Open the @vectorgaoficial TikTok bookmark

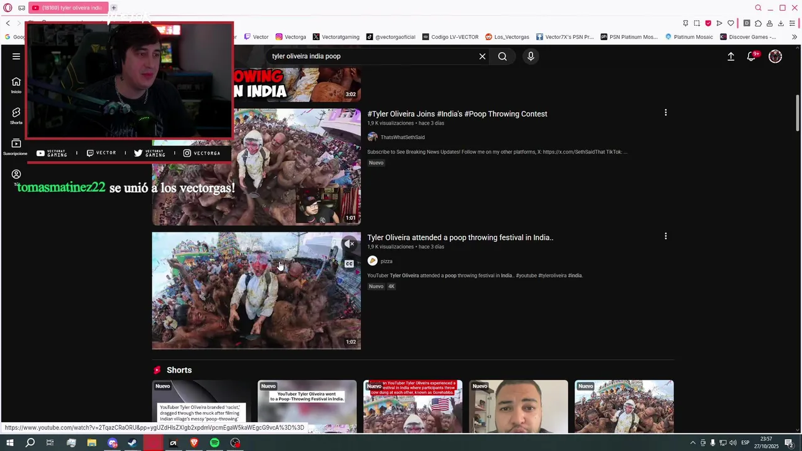tap(391, 37)
